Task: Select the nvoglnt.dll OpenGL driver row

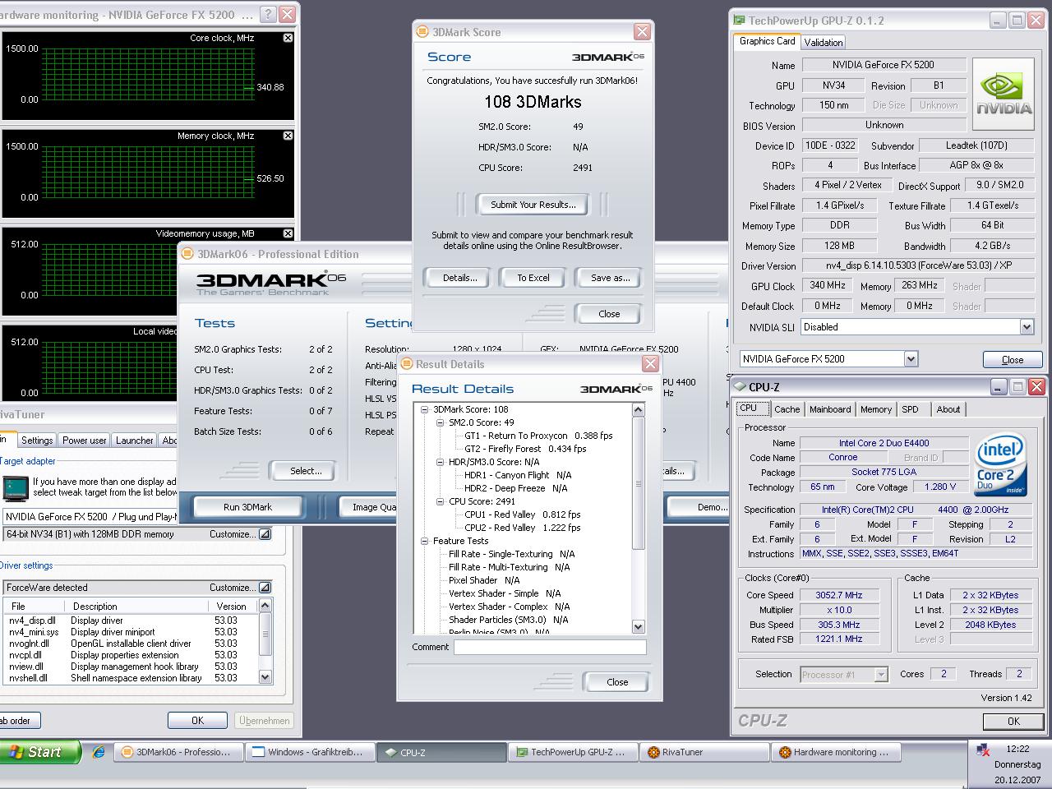Action: coord(131,644)
